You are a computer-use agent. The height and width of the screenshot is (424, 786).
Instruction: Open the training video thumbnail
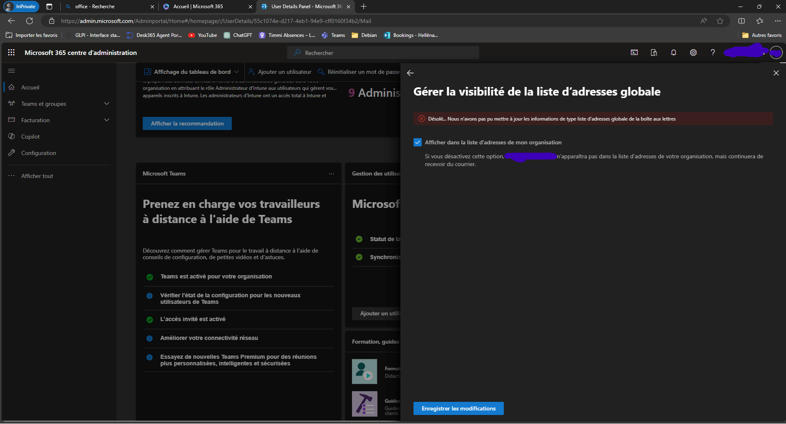pos(364,372)
